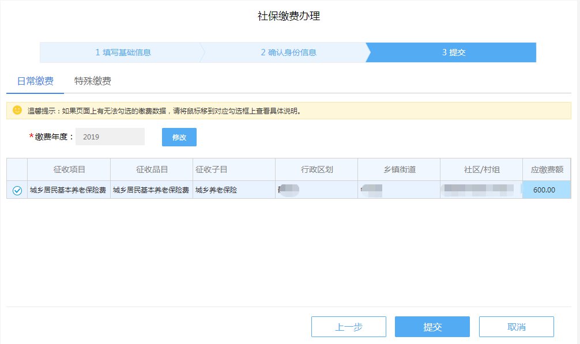Cancel the payment with 取消 button
The height and width of the screenshot is (344, 580).
coord(516,327)
